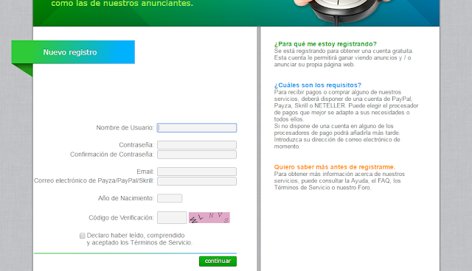The image size is (472, 271).
Task: Click the green continuar button
Action: click(218, 261)
